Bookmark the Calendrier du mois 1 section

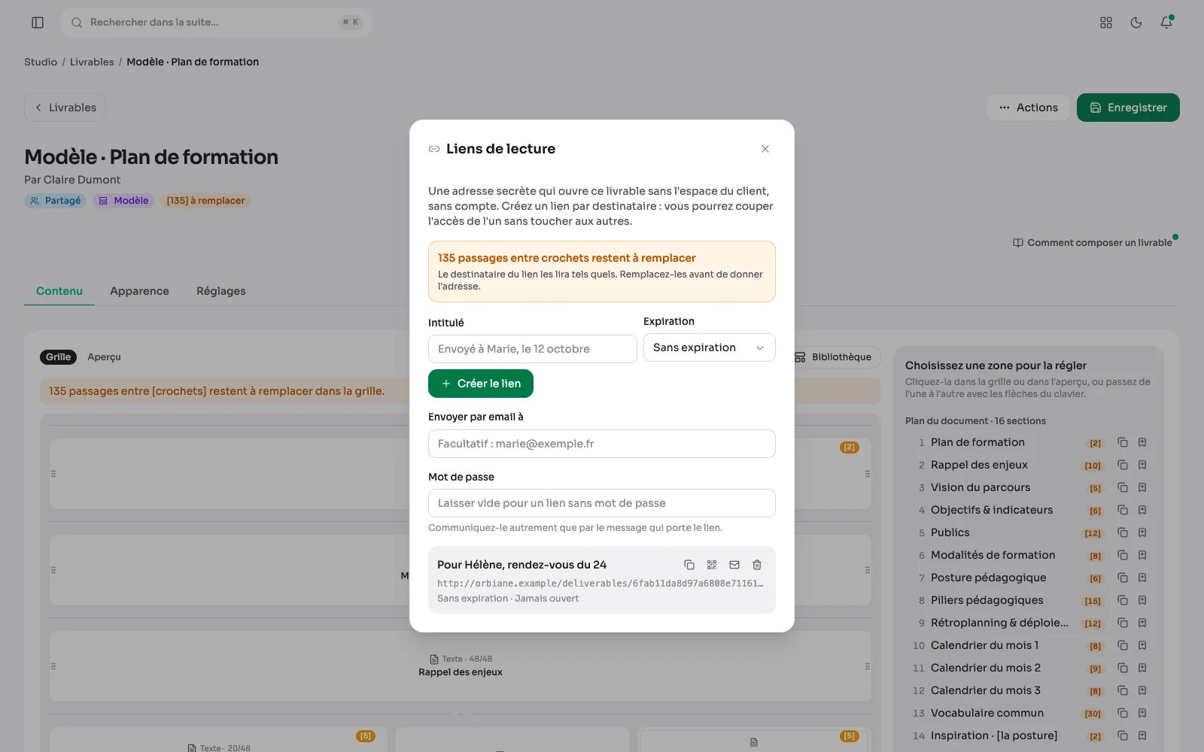[x=1142, y=645]
